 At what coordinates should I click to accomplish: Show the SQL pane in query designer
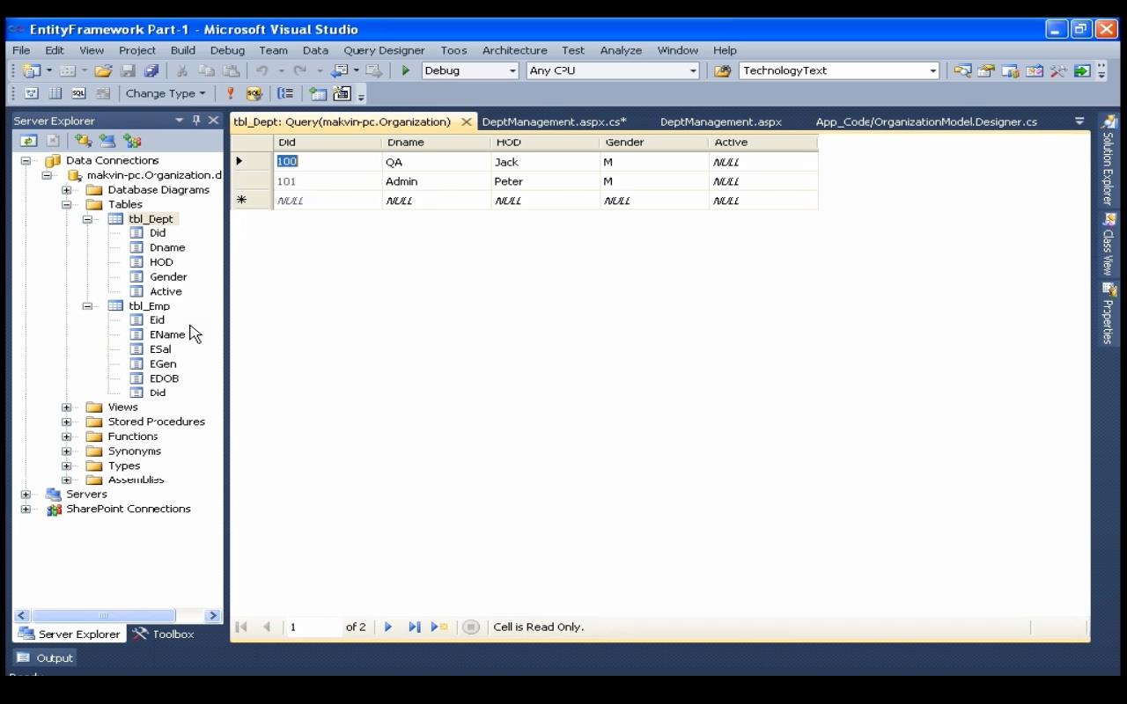click(78, 93)
